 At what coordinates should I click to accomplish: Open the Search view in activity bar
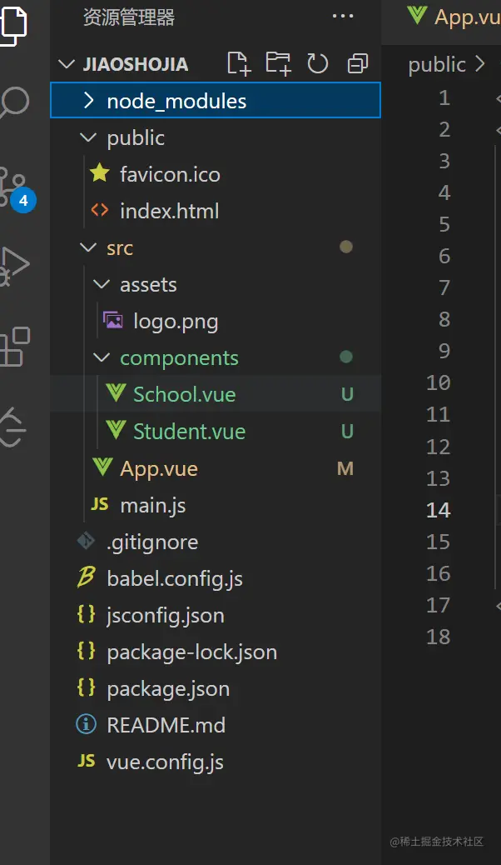click(x=14, y=102)
